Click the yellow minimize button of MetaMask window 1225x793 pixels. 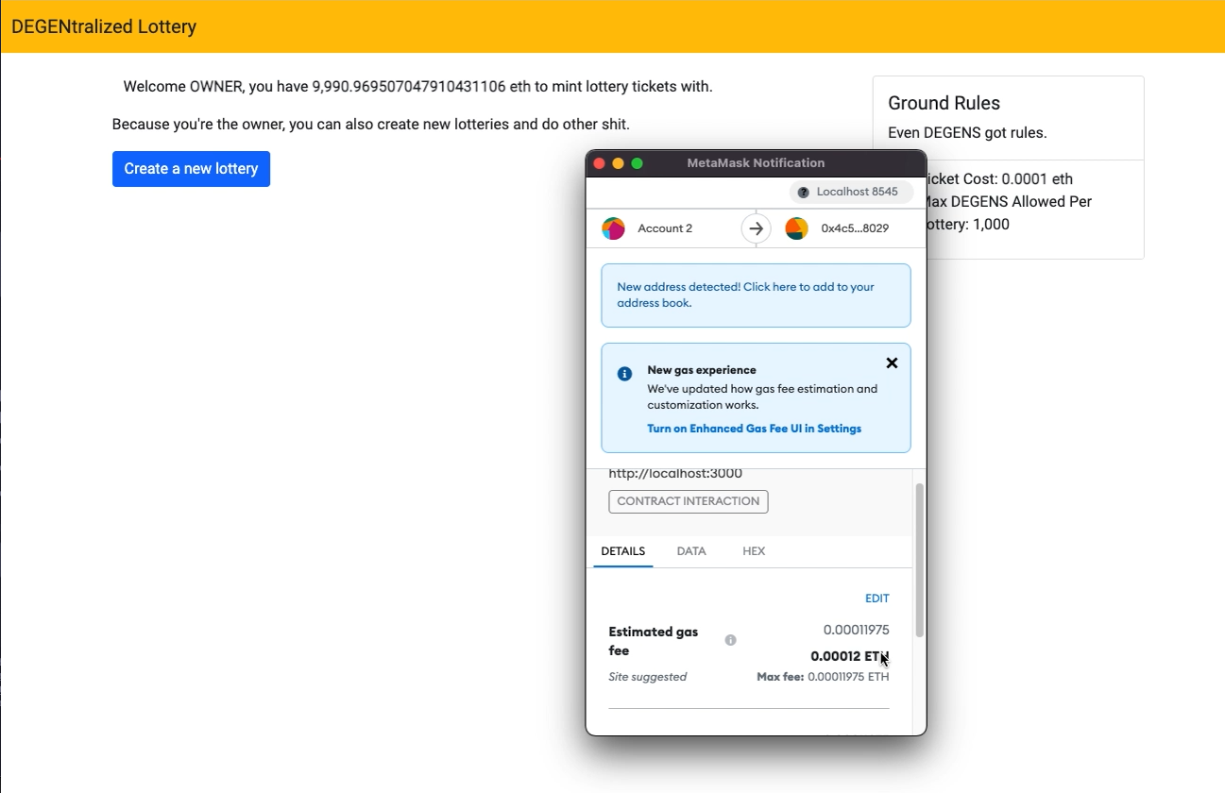tap(618, 163)
